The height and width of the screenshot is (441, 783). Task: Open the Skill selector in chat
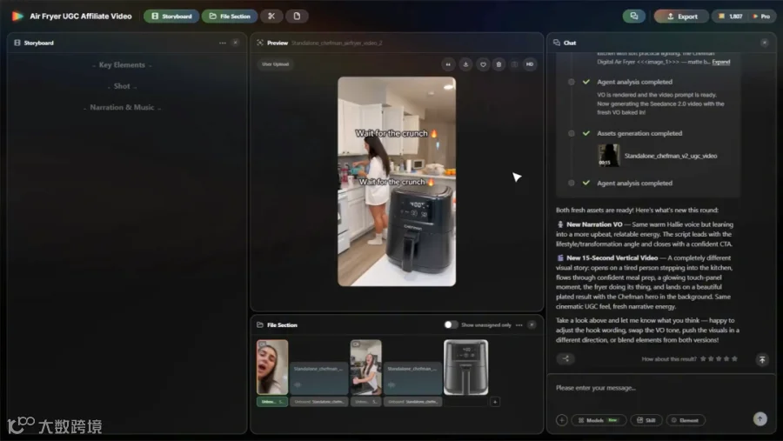646,420
